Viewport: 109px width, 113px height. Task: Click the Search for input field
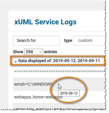pyautogui.click(x=36, y=41)
